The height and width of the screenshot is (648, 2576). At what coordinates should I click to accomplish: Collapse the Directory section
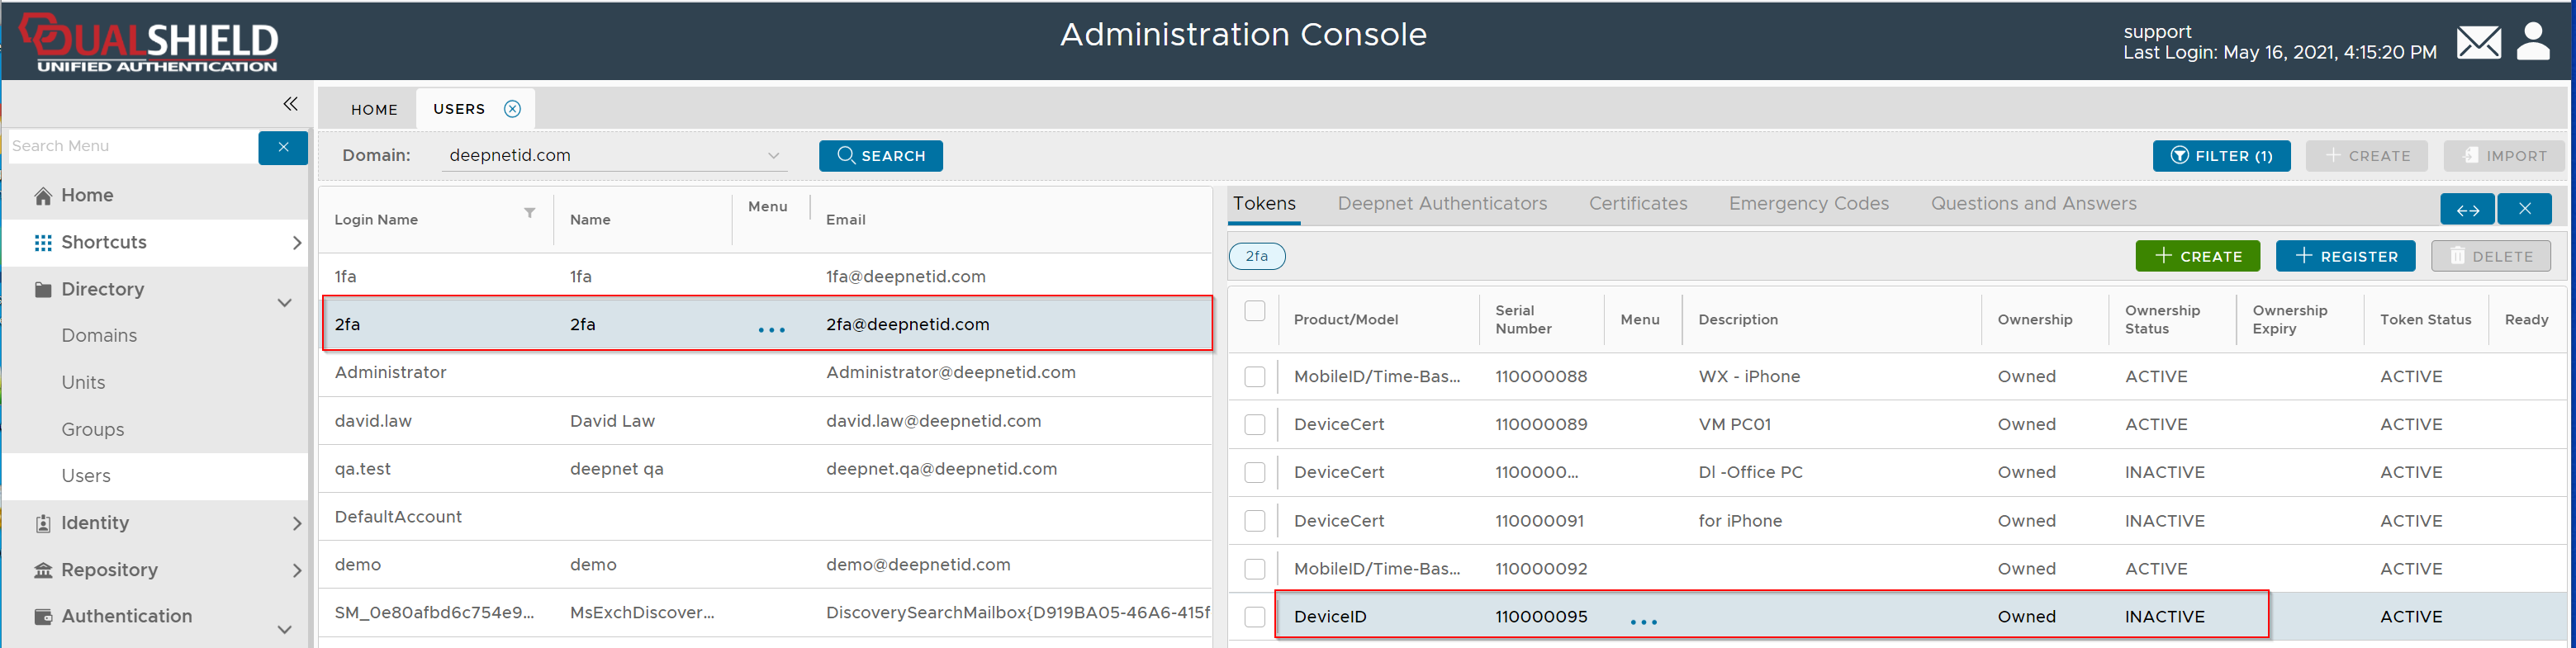(284, 302)
